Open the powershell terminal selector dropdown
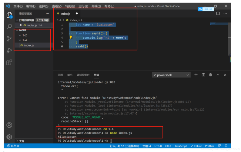The height and width of the screenshot is (152, 241). (x=171, y=75)
